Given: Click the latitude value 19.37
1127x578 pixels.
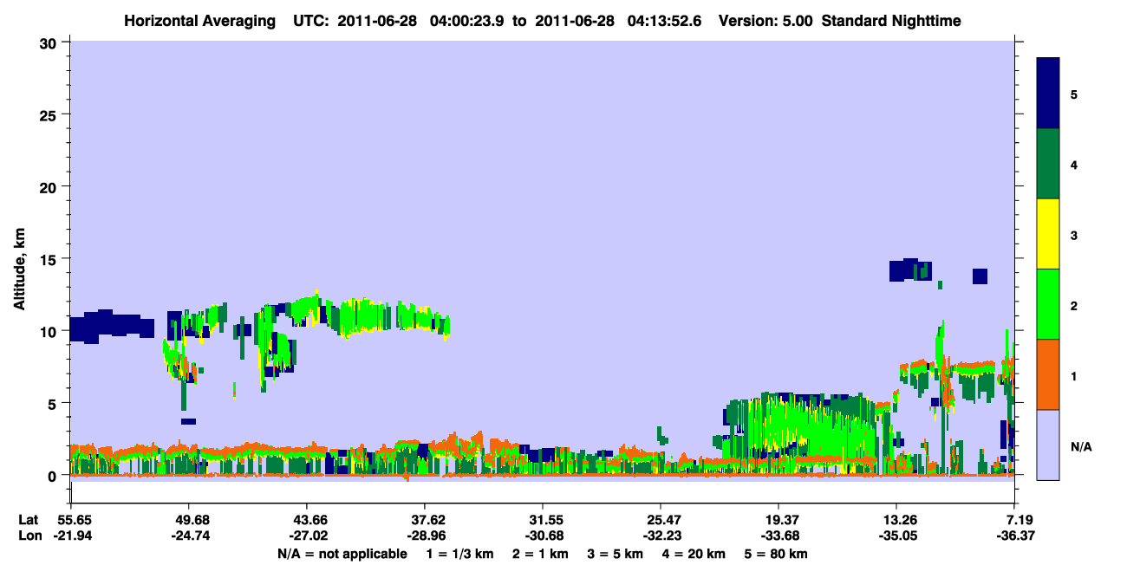Looking at the screenshot, I should 778,520.
